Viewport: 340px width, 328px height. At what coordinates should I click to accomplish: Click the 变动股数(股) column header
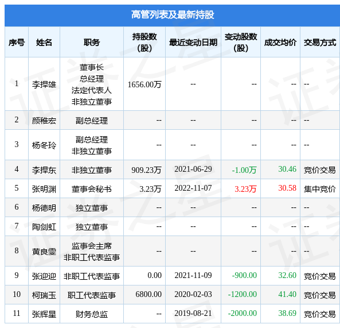[241, 43]
